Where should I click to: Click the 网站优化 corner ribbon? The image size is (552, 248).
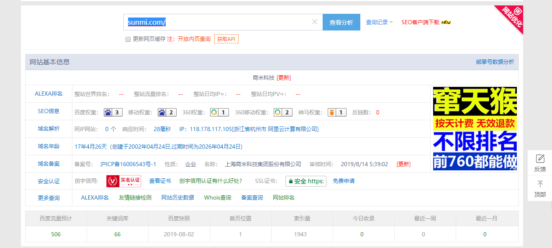(x=511, y=17)
